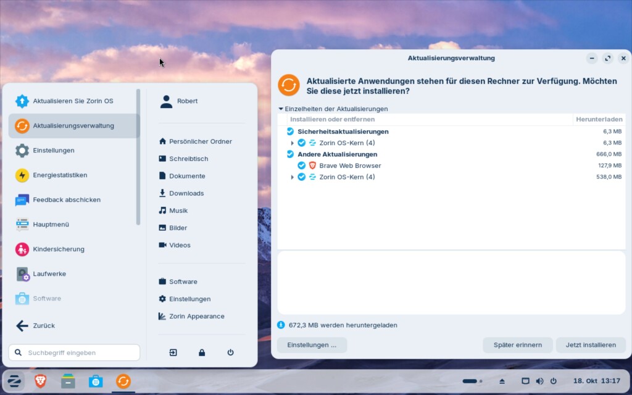The height and width of the screenshot is (395, 632).
Task: Open the Zorin start menu button
Action: pos(13,381)
